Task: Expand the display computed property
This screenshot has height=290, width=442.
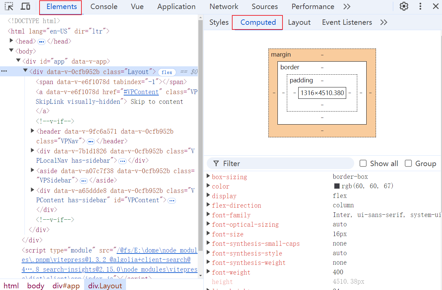Action: pos(208,196)
